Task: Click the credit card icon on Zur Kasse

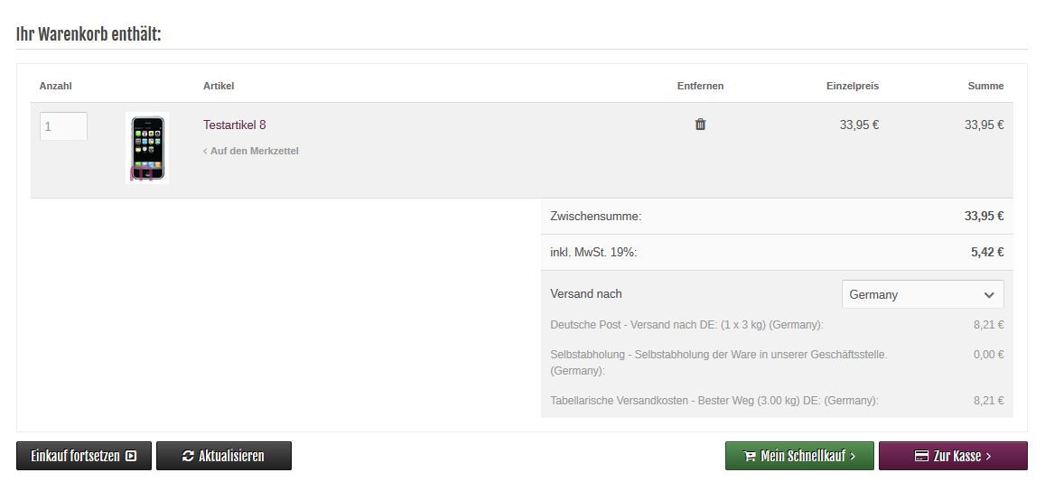Action: pos(922,457)
